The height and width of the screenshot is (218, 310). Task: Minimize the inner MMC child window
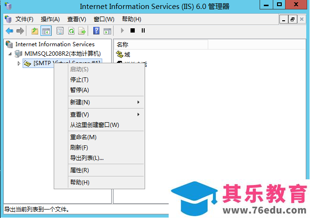pos(284,19)
